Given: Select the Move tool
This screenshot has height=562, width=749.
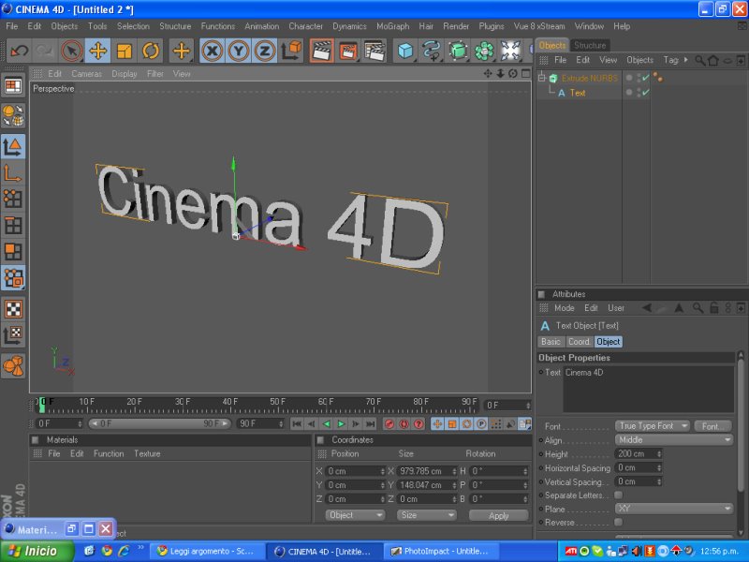Looking at the screenshot, I should [97, 51].
